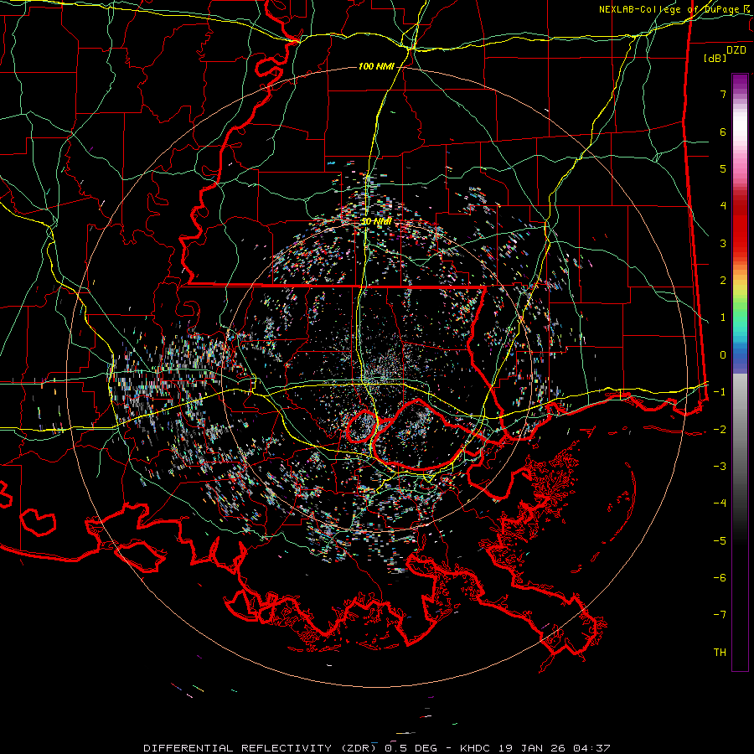
Task: Click the "DZD" legend title
Action: 736,50
